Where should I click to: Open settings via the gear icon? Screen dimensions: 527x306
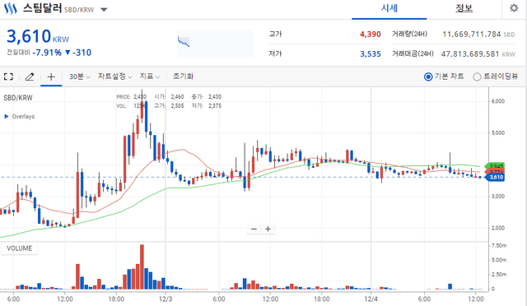(514, 8)
